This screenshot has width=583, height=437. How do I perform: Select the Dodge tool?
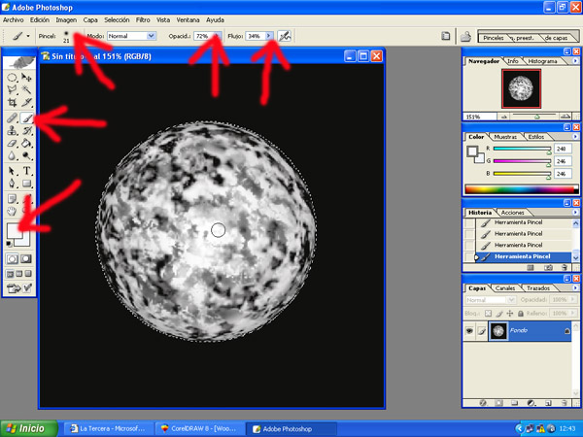tap(26, 155)
